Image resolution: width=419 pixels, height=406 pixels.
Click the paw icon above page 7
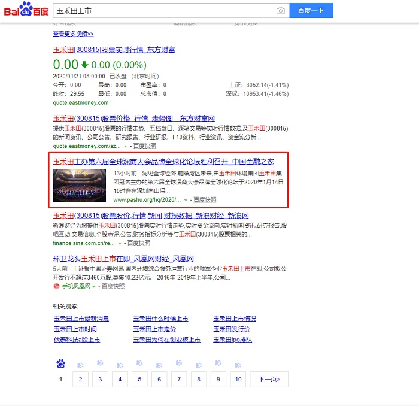179,363
